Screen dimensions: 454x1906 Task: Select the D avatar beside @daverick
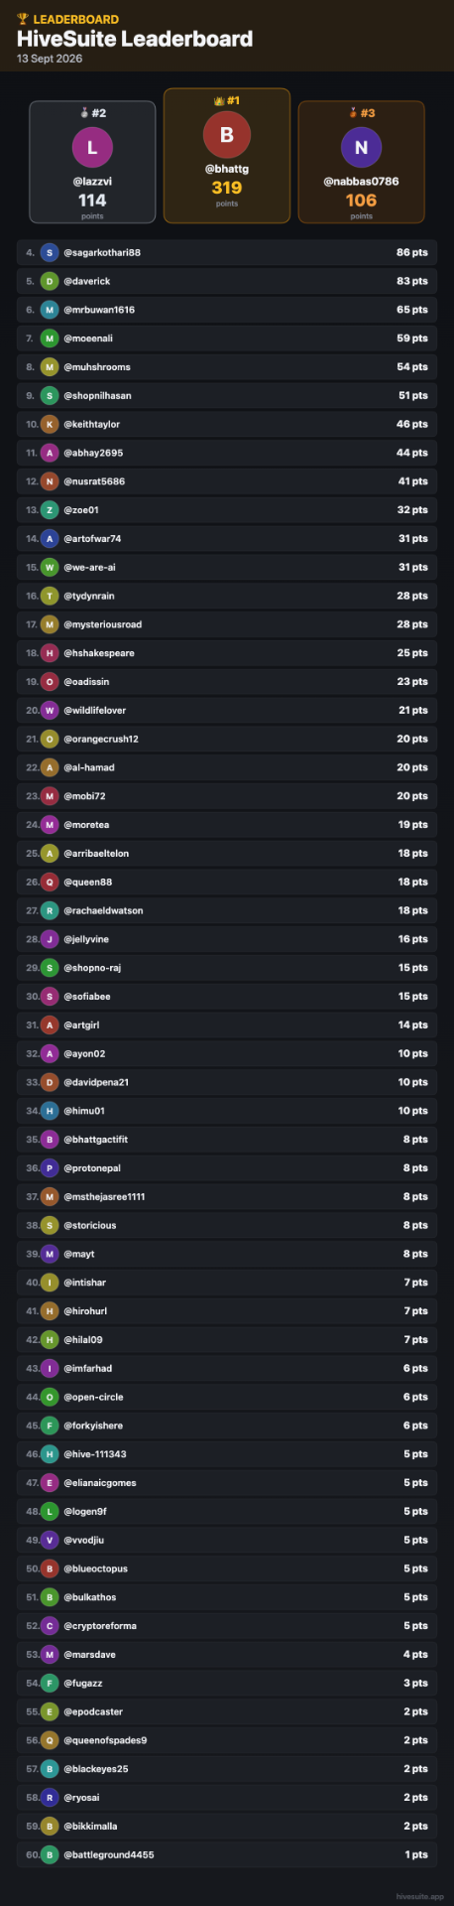point(50,281)
